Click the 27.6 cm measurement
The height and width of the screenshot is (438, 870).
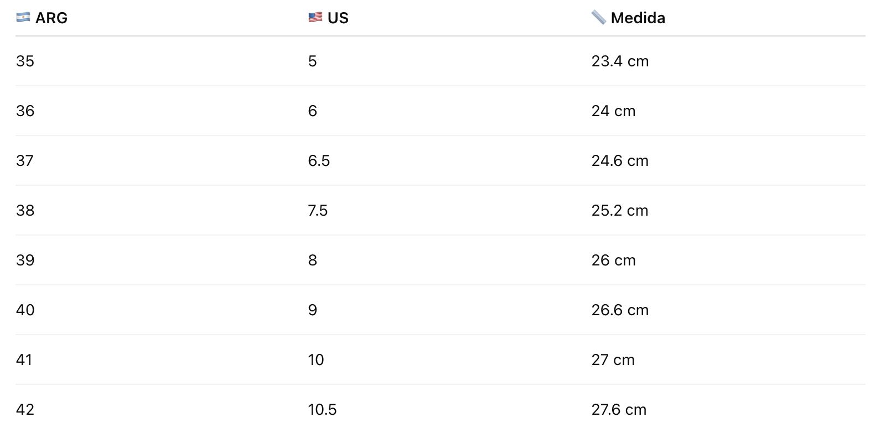619,409
